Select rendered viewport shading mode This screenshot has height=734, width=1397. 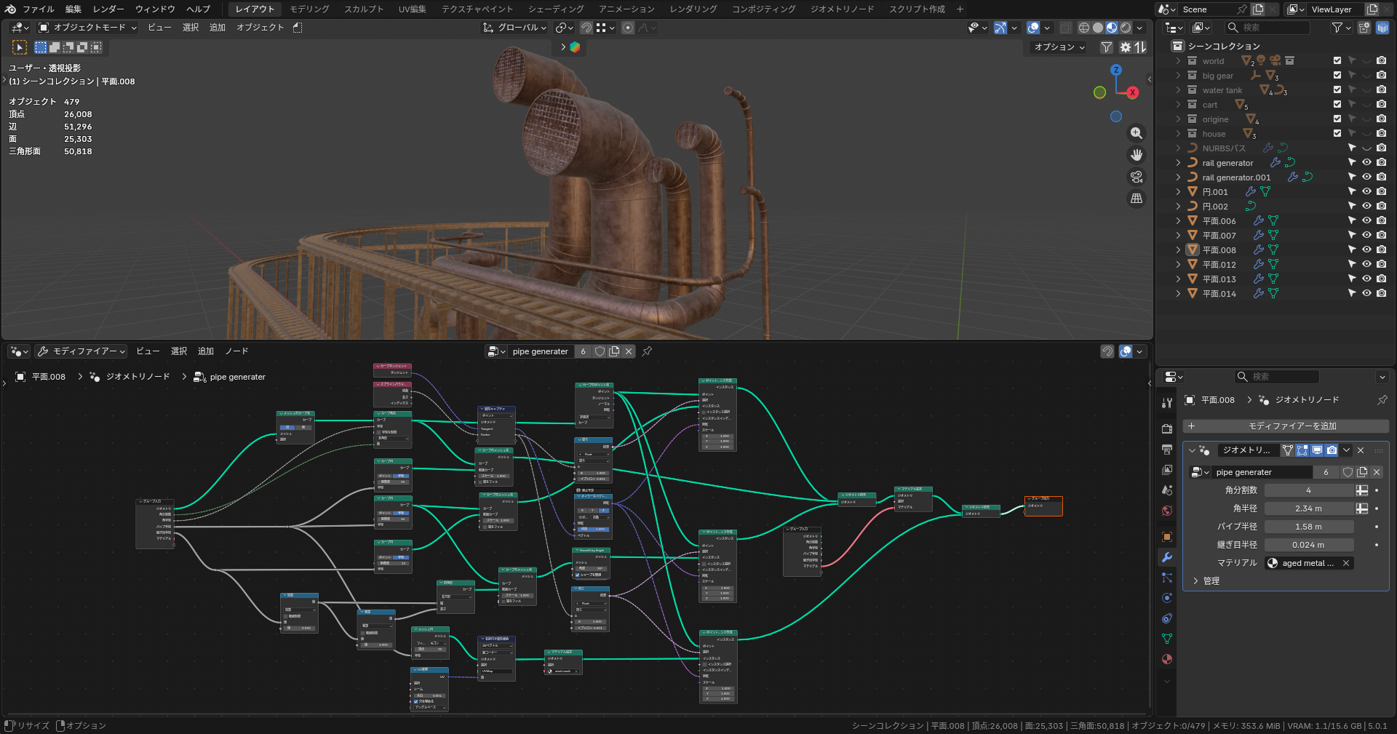1126,28
